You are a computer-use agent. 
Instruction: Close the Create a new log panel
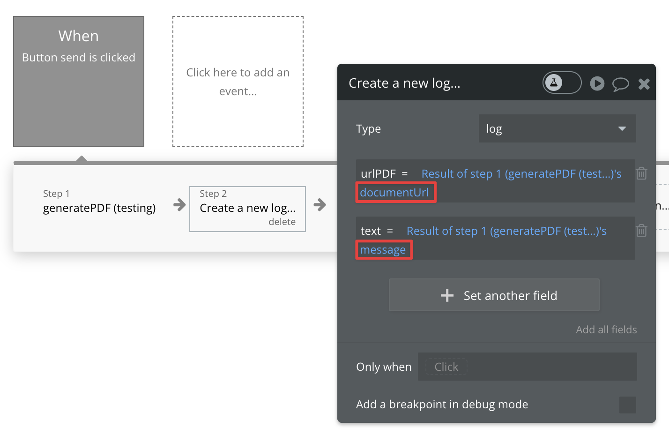644,84
